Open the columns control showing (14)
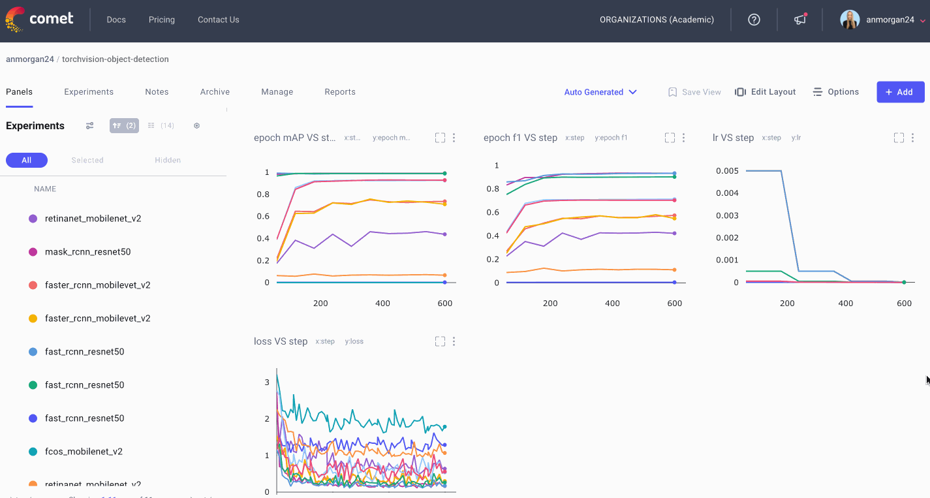The width and height of the screenshot is (930, 498). click(x=161, y=125)
